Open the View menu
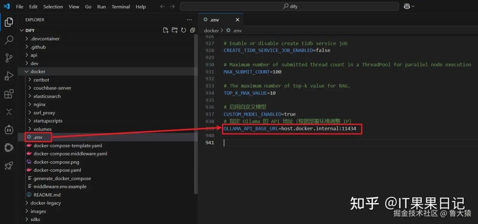Viewport: 478px width, 224px height. point(74,7)
